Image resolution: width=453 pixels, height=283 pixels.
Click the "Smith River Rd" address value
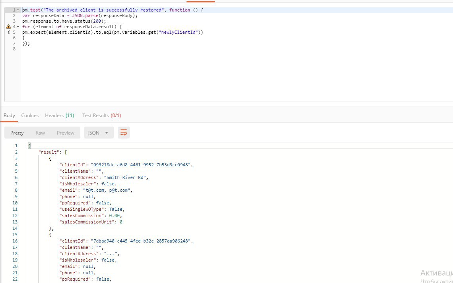tap(125, 177)
